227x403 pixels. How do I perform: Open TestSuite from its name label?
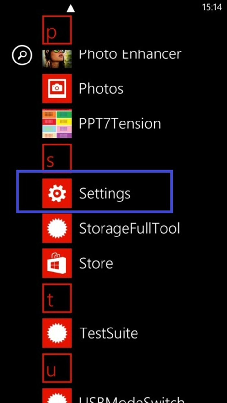(x=109, y=333)
